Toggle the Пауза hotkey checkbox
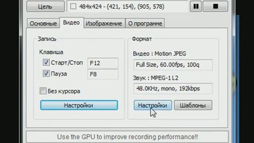 pos(46,73)
